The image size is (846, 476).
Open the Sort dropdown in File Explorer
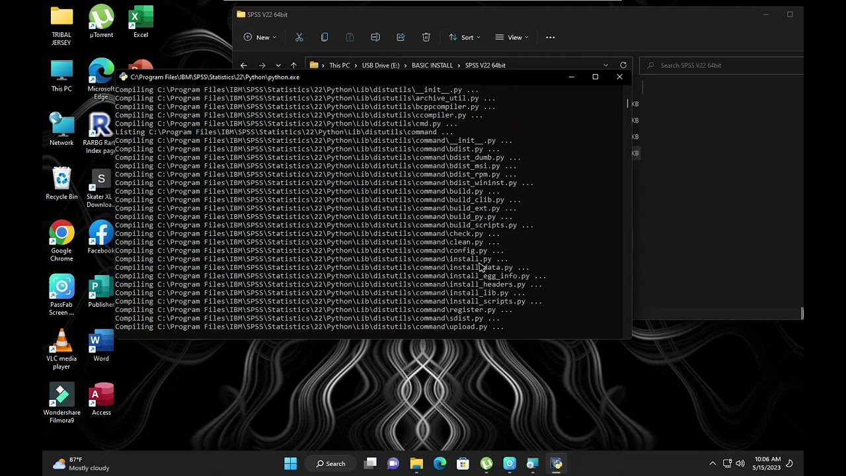pyautogui.click(x=465, y=38)
